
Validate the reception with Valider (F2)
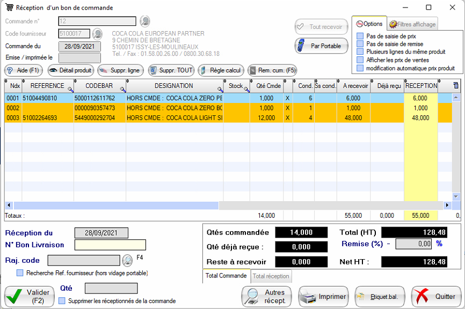[30, 297]
